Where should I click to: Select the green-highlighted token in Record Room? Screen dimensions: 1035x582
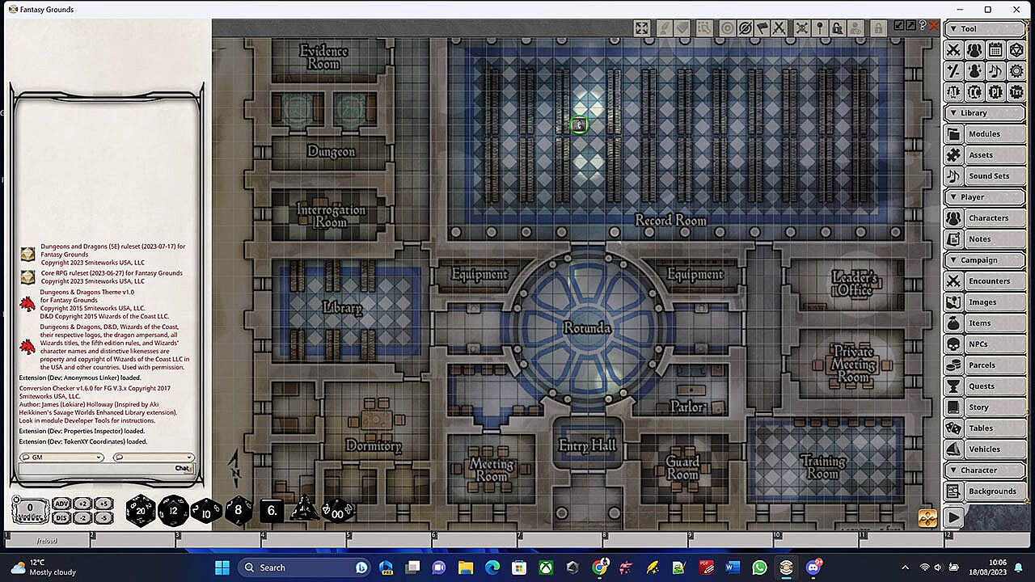pos(578,124)
